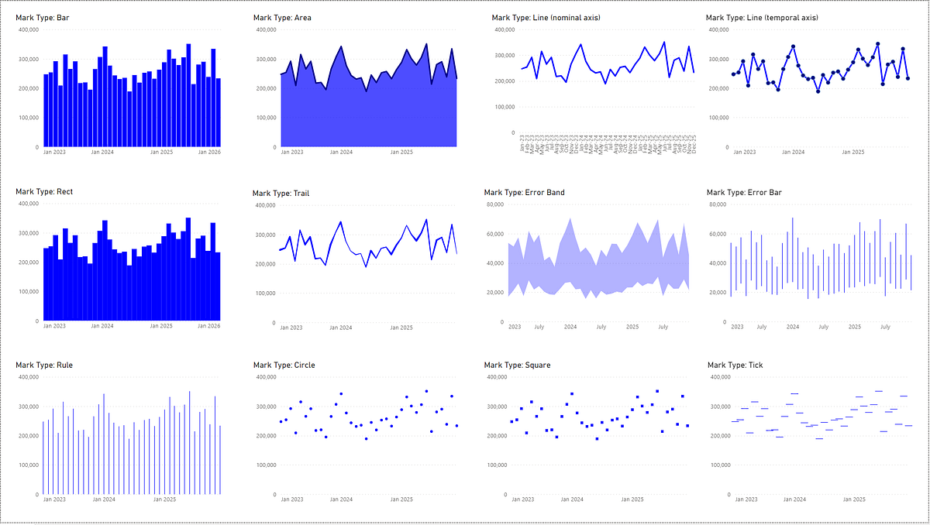The image size is (930, 525).
Task: Click the line in the Trail chart
Action: coord(339,222)
